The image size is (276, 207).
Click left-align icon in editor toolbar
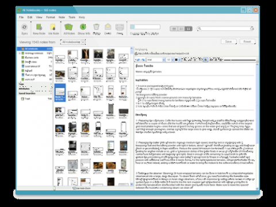(x=206, y=60)
